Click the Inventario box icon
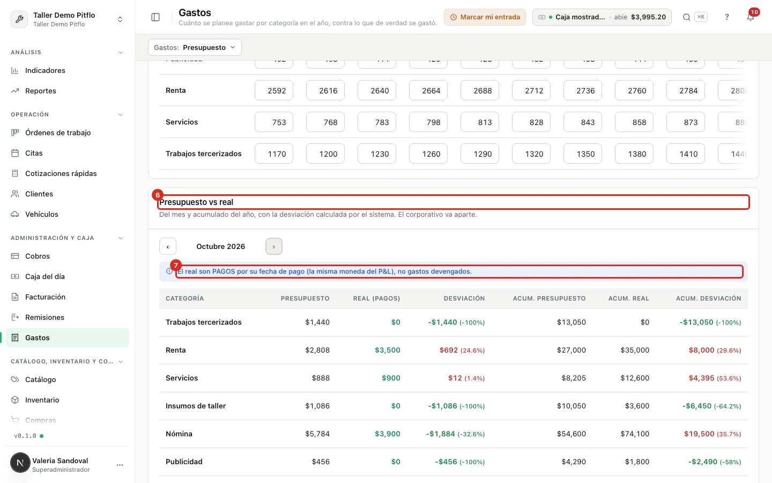Screen dimensions: 772x483 [15, 400]
